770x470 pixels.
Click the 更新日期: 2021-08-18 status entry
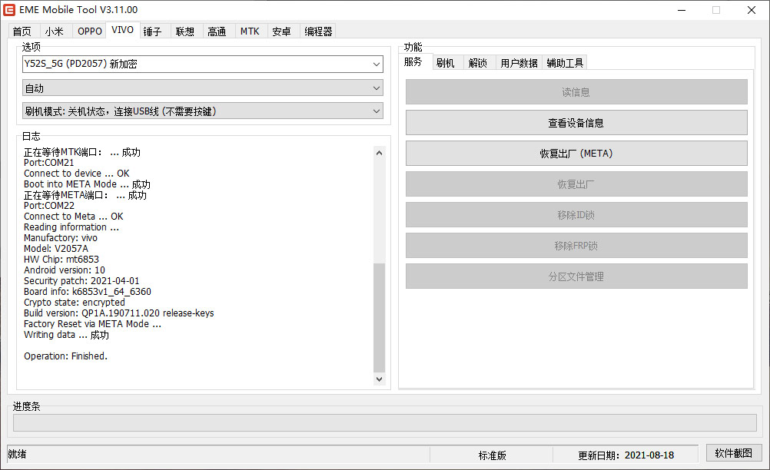click(626, 455)
